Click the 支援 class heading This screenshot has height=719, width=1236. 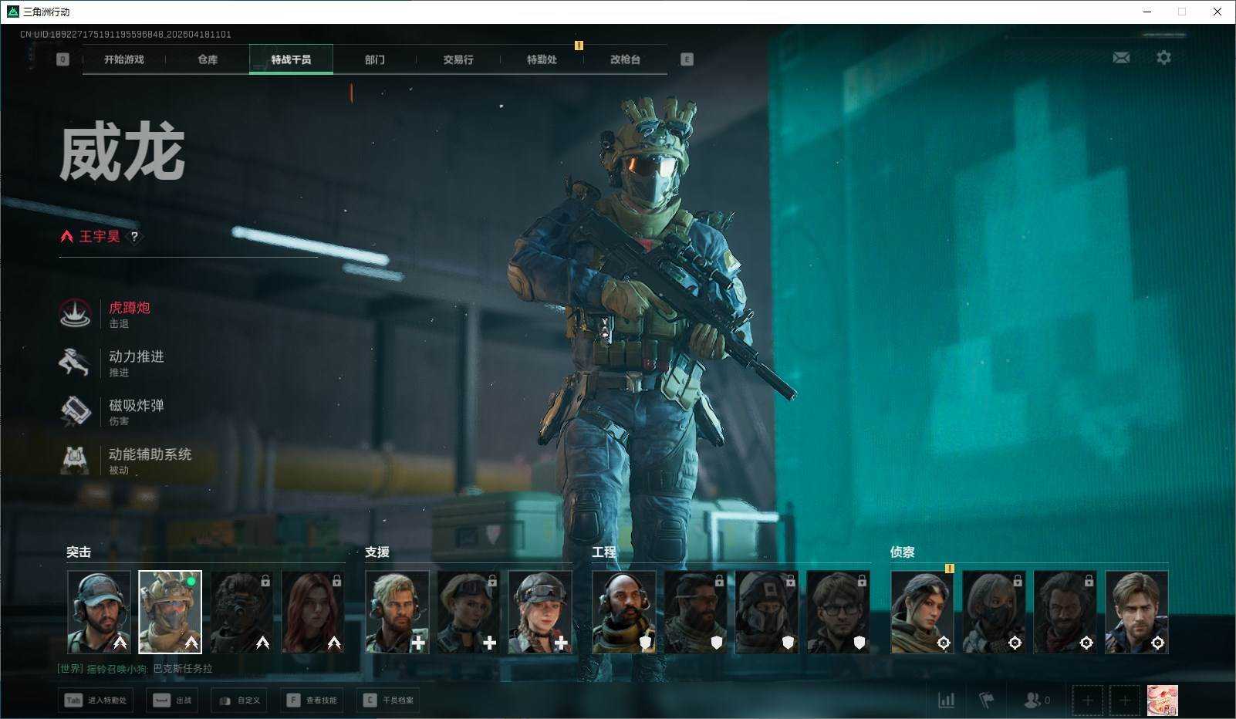(377, 552)
